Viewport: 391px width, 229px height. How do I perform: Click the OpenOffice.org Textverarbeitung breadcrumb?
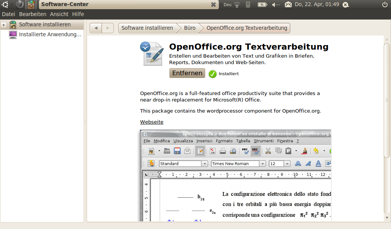247,28
